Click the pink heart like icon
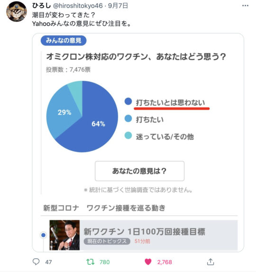This screenshot has height=272, width=256. pos(148,262)
